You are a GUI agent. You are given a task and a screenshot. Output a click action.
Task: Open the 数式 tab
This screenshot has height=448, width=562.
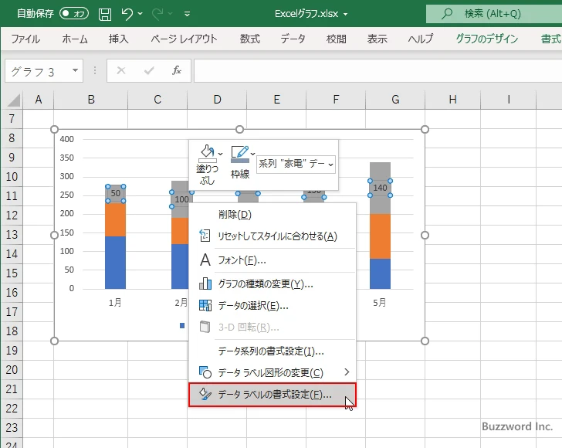click(x=250, y=39)
